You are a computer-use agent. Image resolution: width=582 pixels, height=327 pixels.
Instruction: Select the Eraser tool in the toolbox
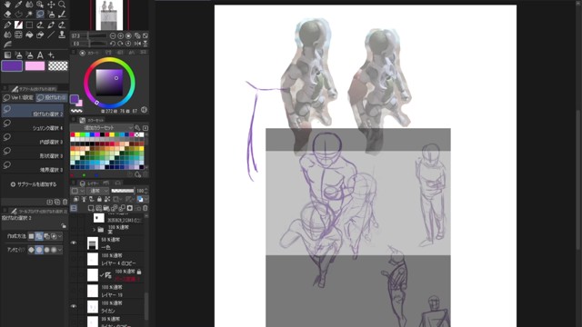pyautogui.click(x=7, y=15)
